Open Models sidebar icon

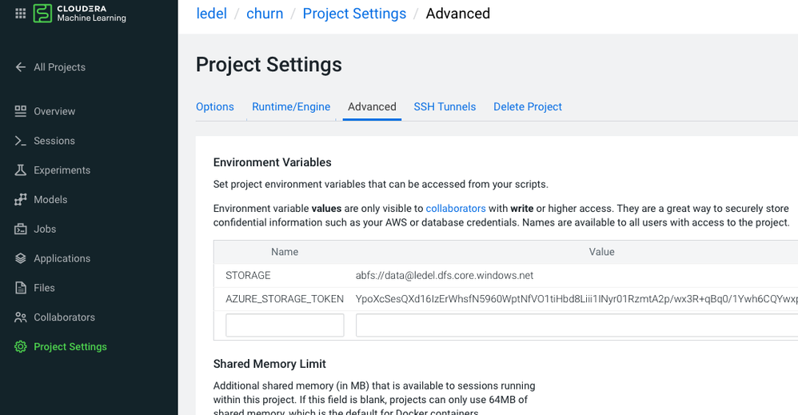point(21,200)
